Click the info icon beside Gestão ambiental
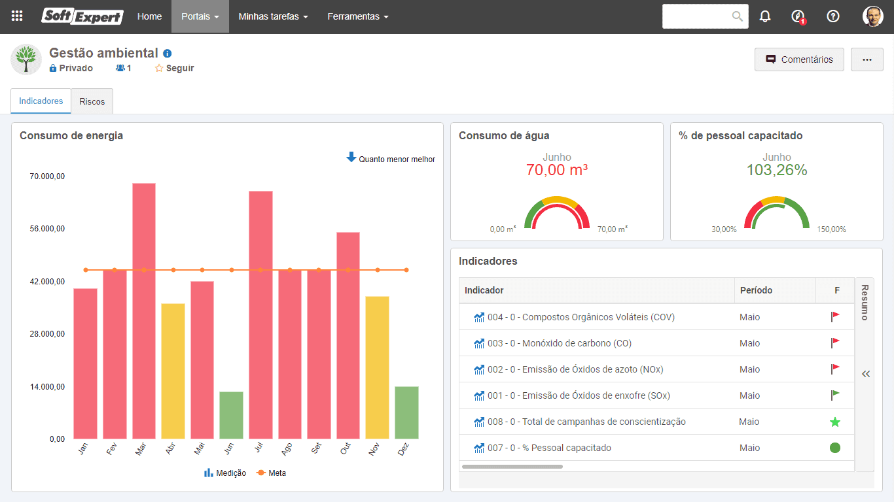894x502 pixels. [168, 54]
